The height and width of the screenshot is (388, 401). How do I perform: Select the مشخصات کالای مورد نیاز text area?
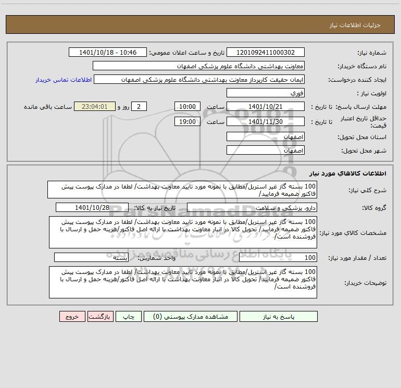pos(183,232)
